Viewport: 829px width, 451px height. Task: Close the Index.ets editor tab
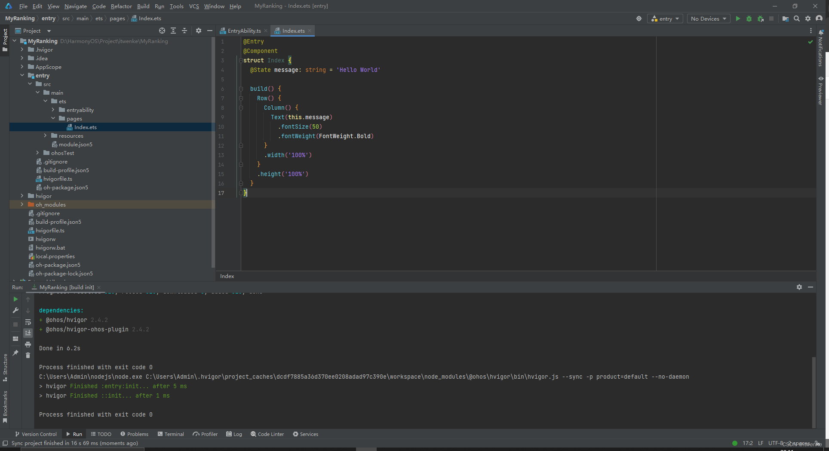pyautogui.click(x=310, y=31)
